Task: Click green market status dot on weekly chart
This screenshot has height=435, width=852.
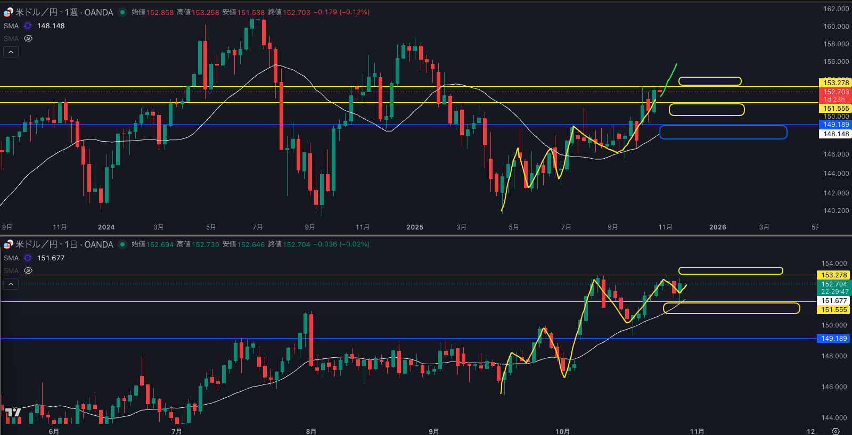Action: 122,12
